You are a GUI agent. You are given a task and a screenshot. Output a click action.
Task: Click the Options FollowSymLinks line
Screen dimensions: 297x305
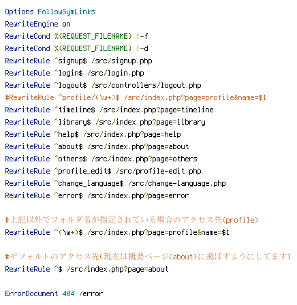(x=50, y=12)
